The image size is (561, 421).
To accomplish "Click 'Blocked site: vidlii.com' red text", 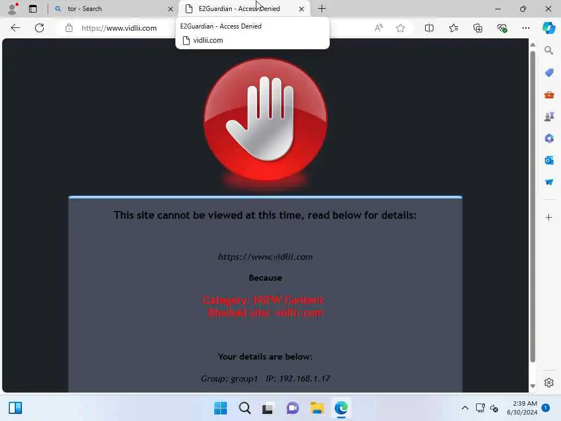I will pyautogui.click(x=266, y=312).
